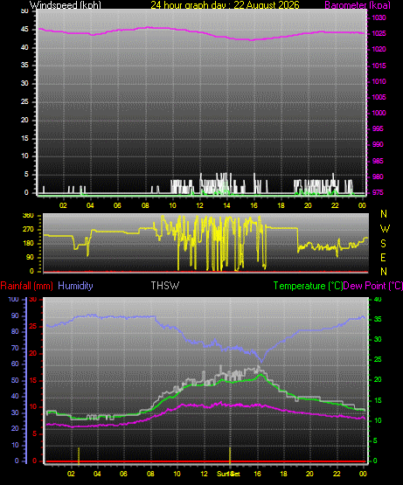
Task: Click the 45 windspeed axis value
Action: pos(24,30)
